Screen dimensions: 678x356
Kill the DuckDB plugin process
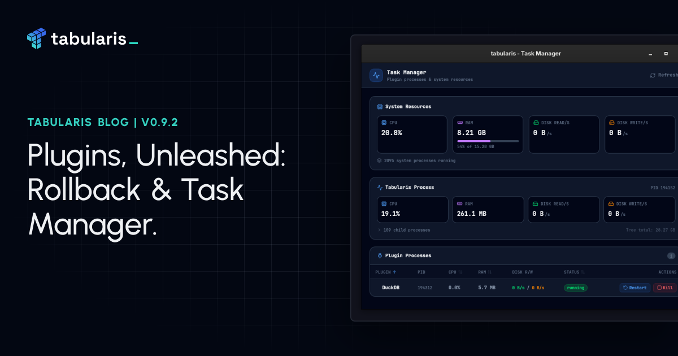[x=664, y=288]
